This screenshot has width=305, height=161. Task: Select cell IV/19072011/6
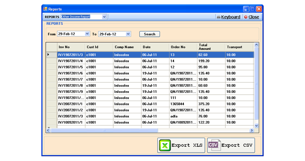click(71, 73)
